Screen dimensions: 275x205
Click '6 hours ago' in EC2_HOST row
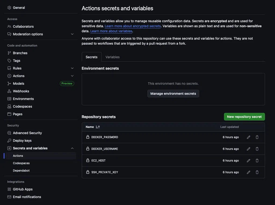coord(231,161)
